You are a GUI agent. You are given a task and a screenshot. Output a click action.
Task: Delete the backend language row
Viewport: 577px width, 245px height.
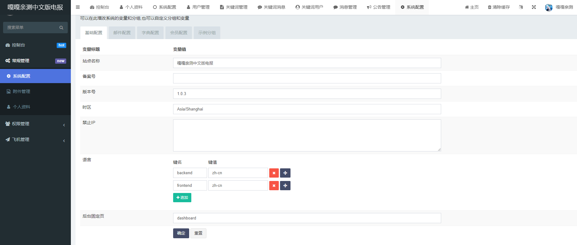click(274, 173)
